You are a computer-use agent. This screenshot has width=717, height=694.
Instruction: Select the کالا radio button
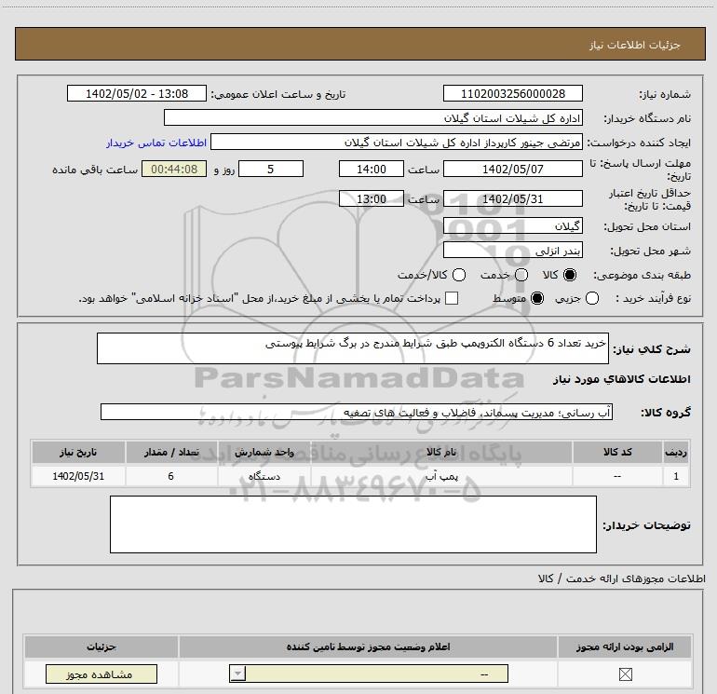click(570, 275)
